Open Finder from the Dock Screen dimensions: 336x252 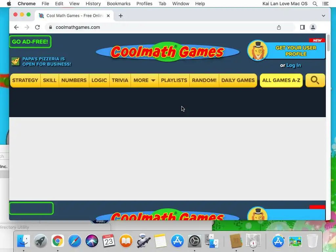coord(23,241)
